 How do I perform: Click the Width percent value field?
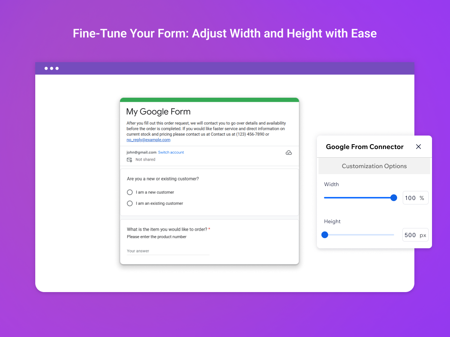pyautogui.click(x=415, y=198)
